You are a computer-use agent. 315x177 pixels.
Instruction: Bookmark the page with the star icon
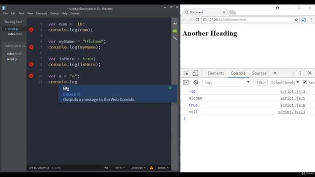point(296,20)
